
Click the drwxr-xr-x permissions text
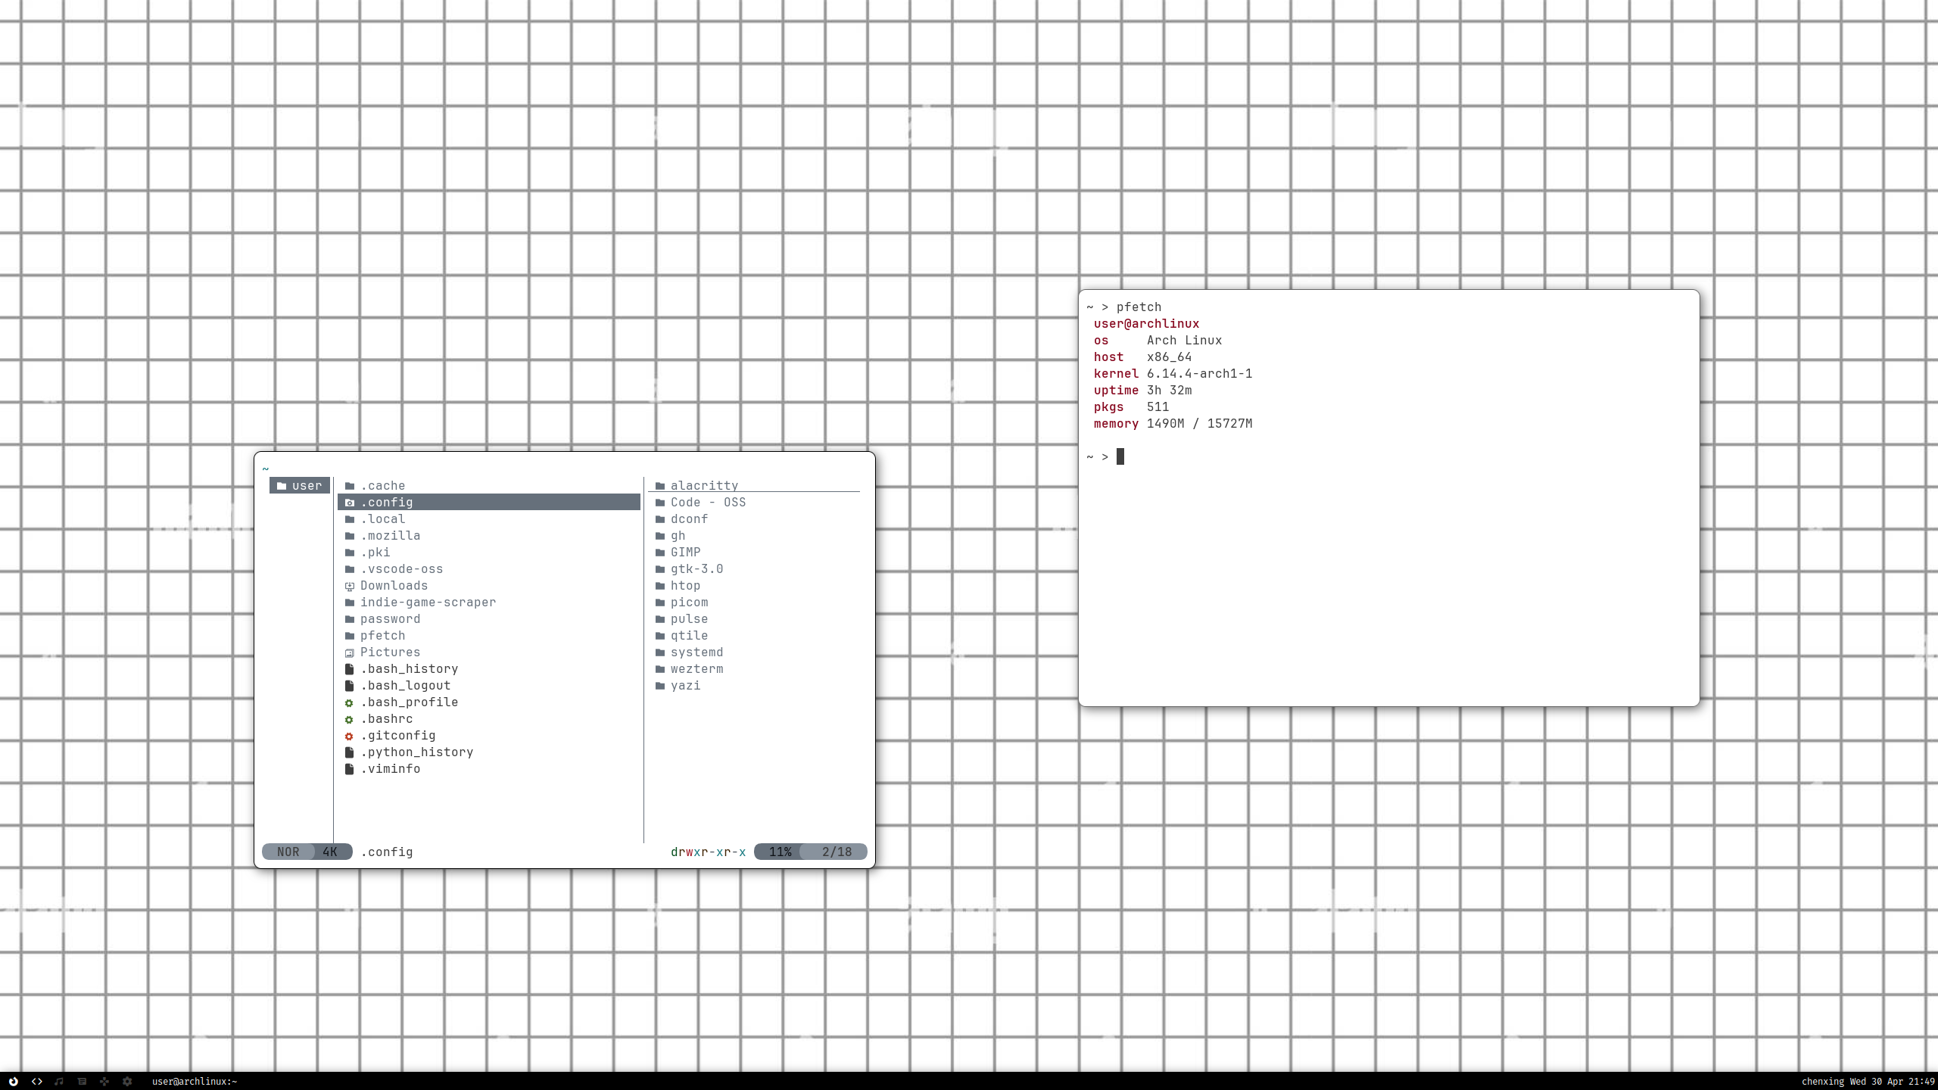click(708, 852)
